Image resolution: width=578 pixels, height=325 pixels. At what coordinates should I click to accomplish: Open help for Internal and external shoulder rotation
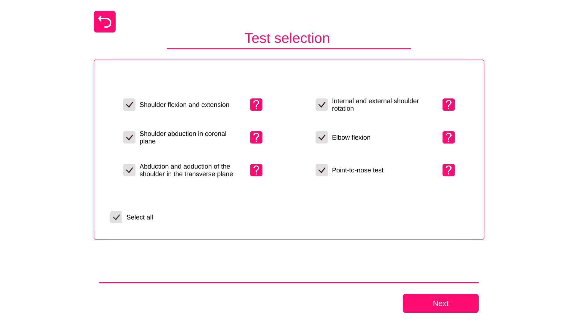click(x=449, y=105)
